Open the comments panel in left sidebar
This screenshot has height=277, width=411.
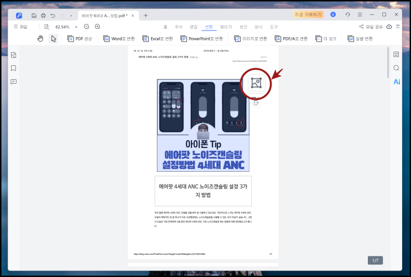click(x=14, y=81)
